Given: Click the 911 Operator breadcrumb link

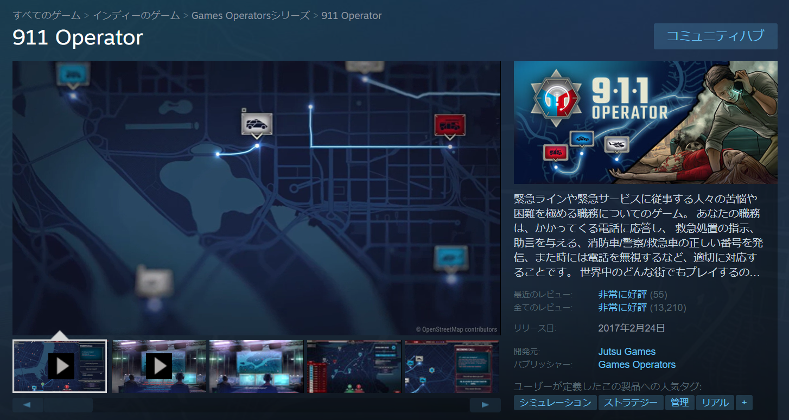Looking at the screenshot, I should (351, 16).
